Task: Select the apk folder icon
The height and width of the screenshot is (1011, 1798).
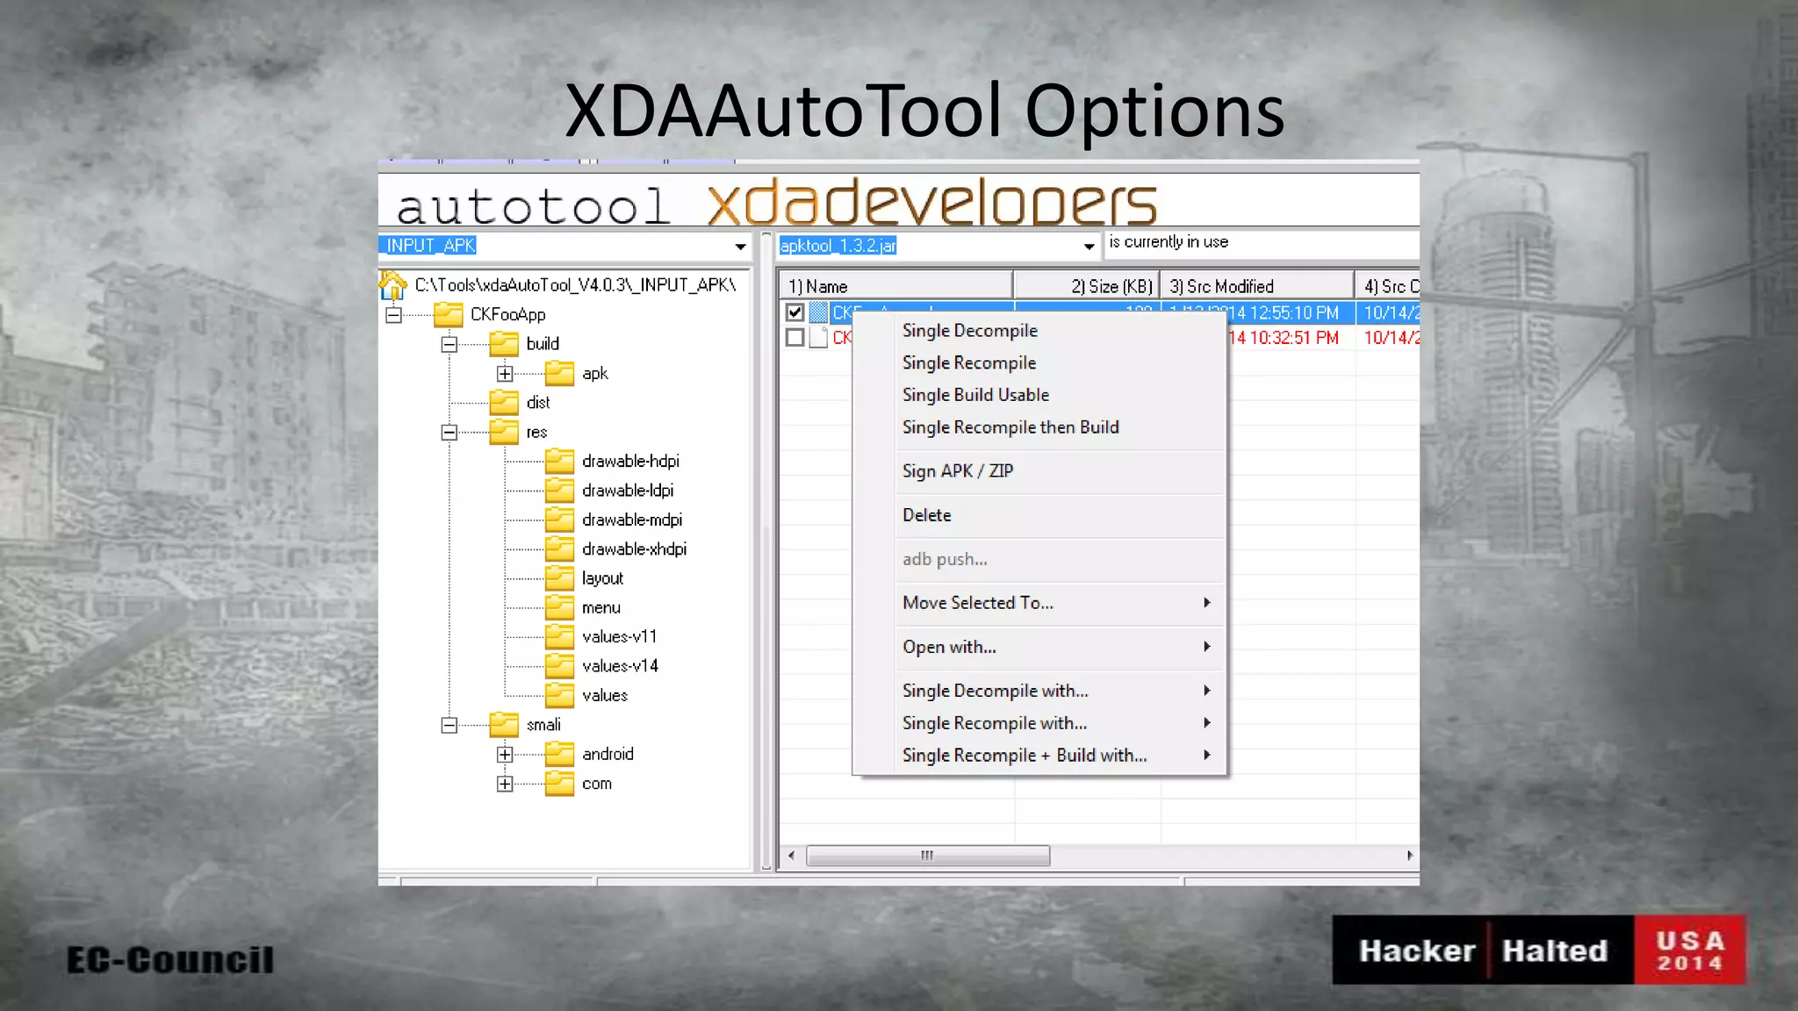Action: pyautogui.click(x=559, y=373)
